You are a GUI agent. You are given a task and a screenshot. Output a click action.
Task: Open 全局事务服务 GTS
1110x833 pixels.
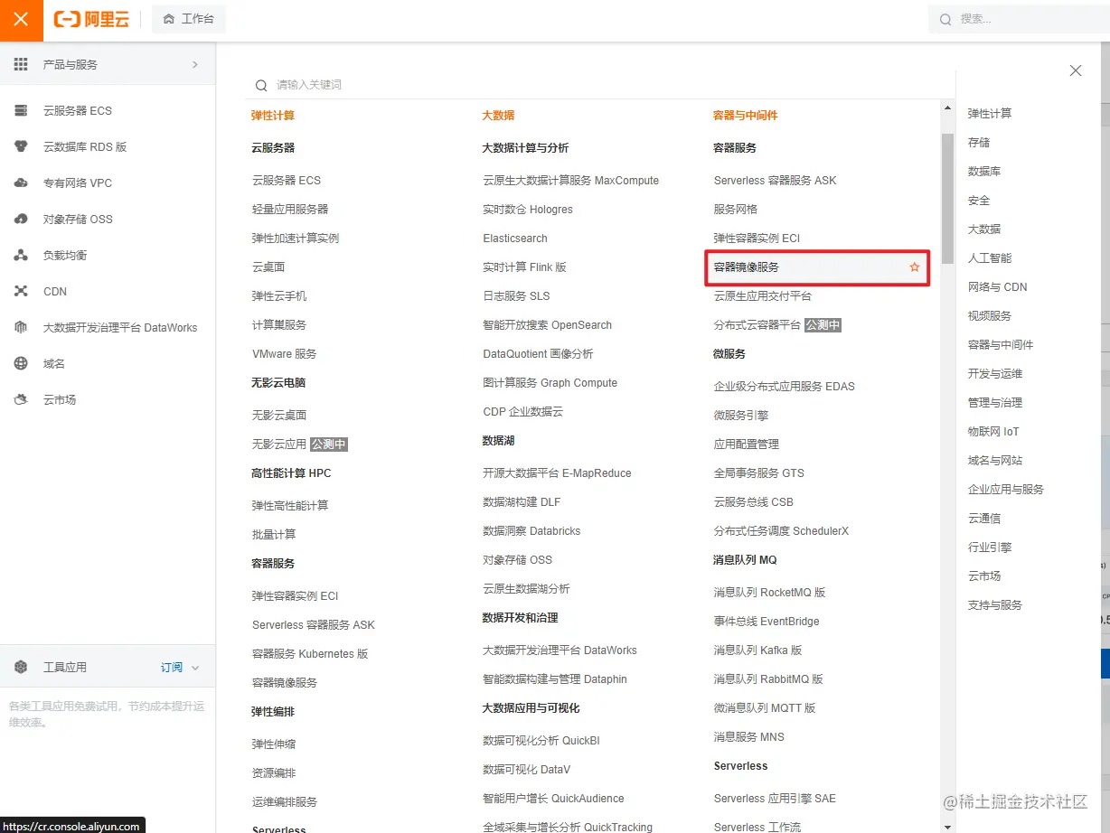(759, 473)
